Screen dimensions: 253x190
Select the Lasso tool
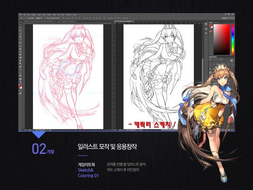(21, 31)
